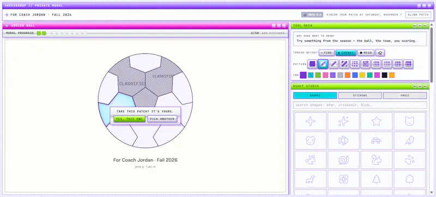Viewport: 436px width, 197px height.
Task: Insert the rabbit shape
Action: (310, 160)
